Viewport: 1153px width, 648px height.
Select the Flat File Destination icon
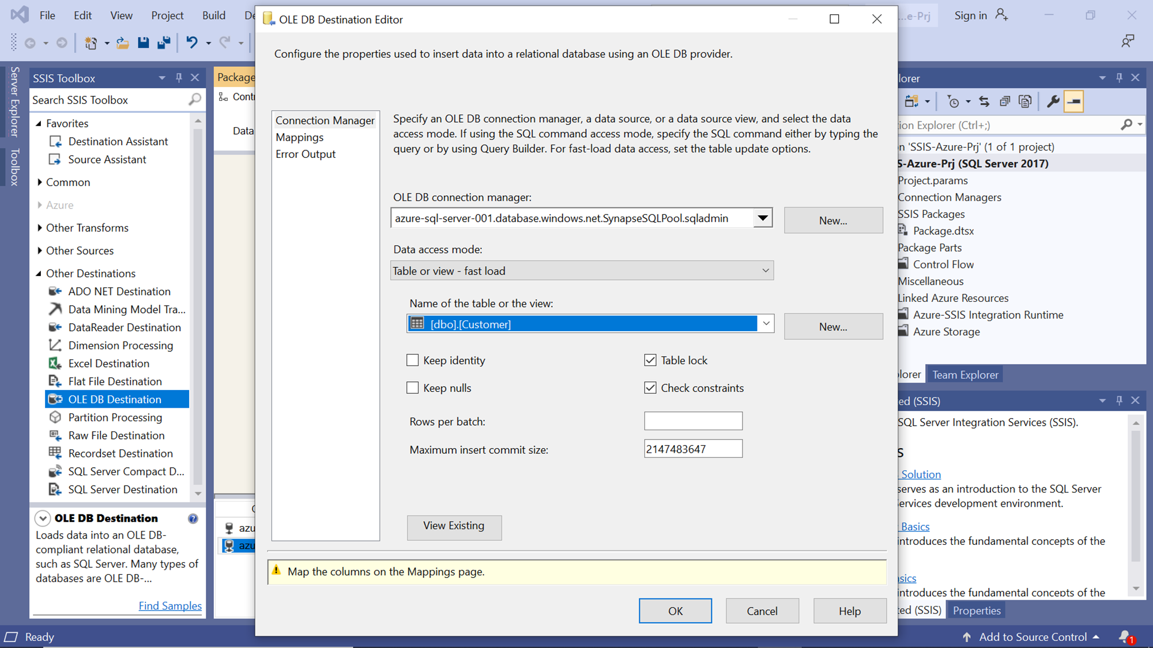tap(55, 381)
